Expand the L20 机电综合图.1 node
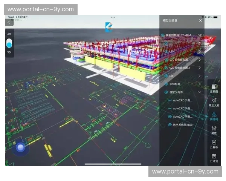 tap(200, 68)
